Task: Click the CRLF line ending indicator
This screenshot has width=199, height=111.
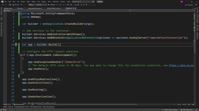Action: click(x=193, y=105)
